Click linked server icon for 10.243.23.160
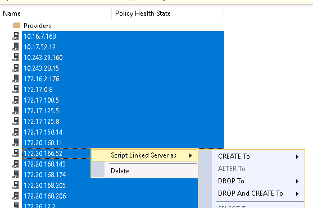 [x=16, y=57]
